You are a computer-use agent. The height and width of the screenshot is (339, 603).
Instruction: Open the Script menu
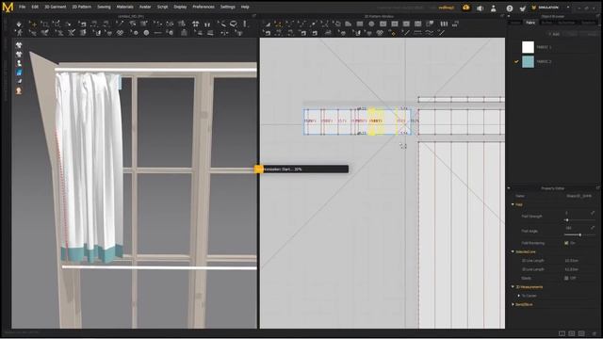coord(162,7)
